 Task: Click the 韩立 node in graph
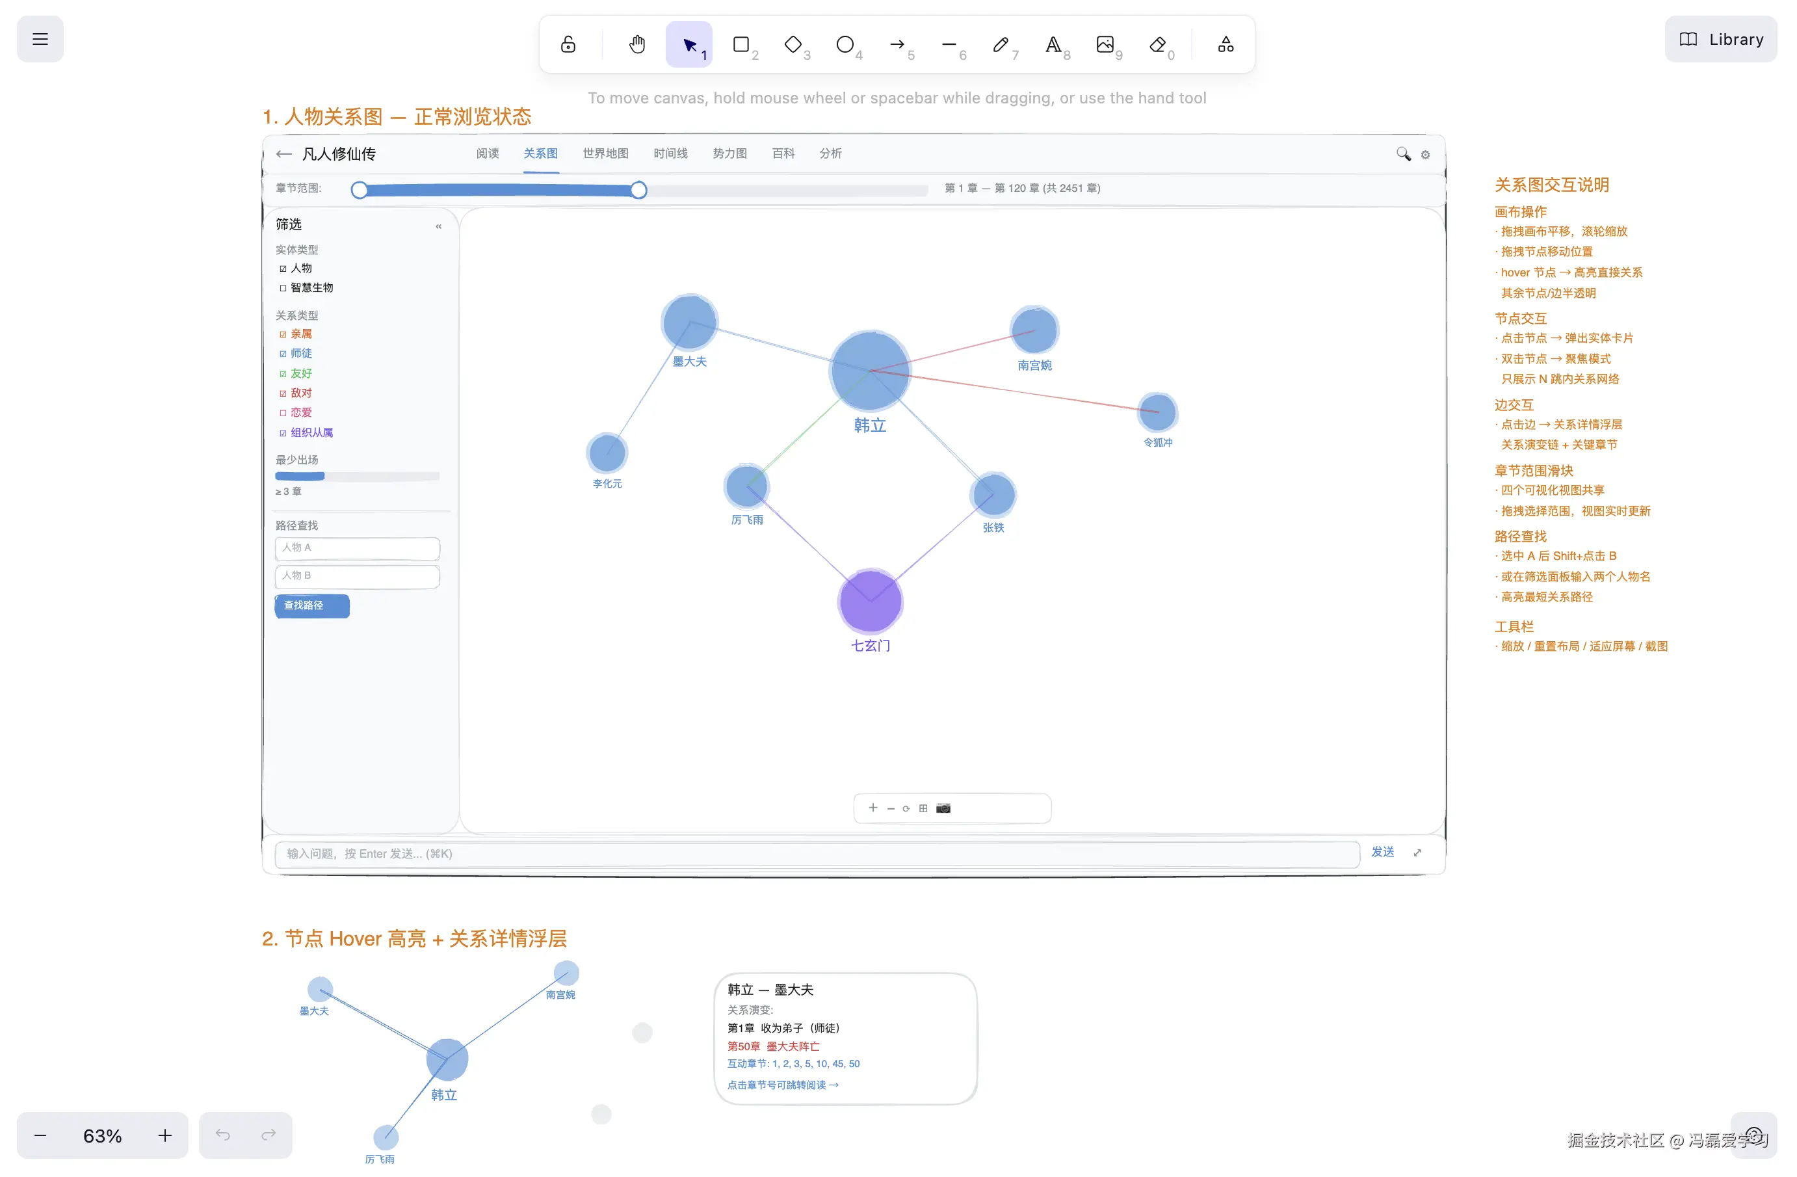click(870, 370)
